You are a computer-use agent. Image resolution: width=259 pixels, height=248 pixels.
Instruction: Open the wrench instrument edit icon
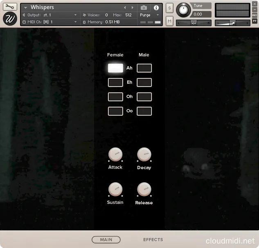click(x=10, y=7)
